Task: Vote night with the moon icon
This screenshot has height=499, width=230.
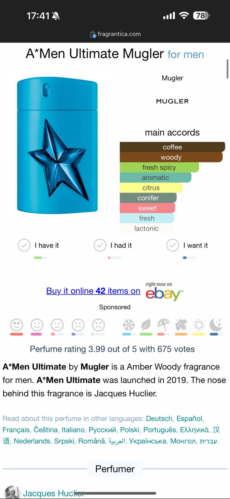Action: tap(216, 325)
